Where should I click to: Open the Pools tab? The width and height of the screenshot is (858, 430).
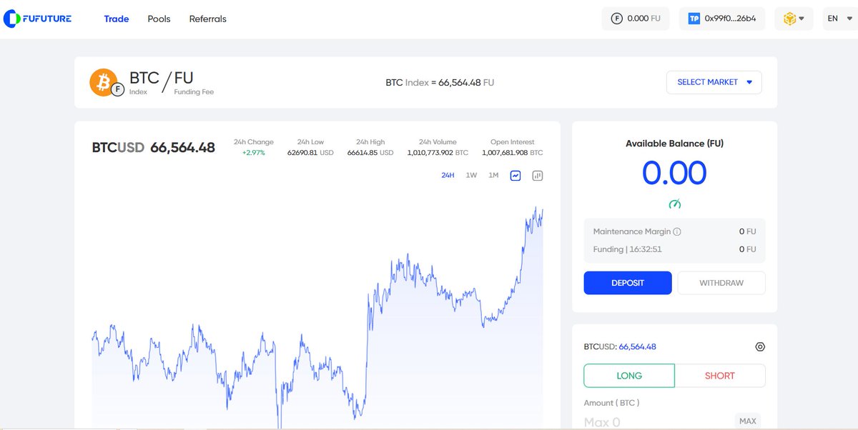pyautogui.click(x=159, y=19)
